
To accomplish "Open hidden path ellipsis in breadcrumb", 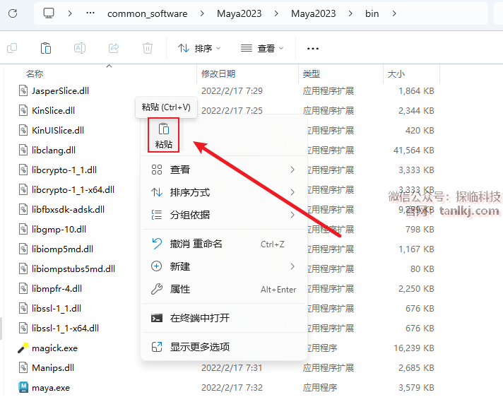I will pyautogui.click(x=90, y=13).
